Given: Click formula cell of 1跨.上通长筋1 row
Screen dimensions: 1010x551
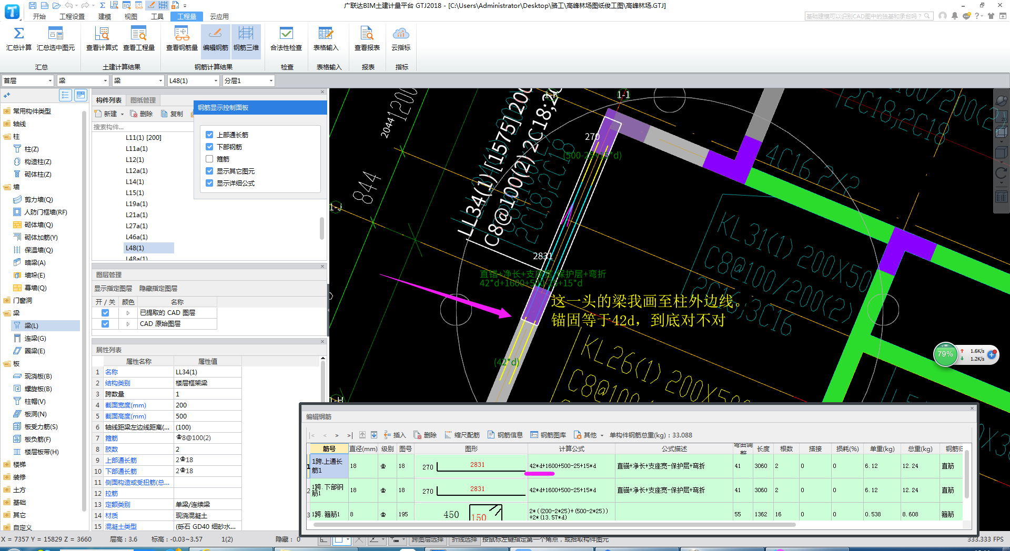Looking at the screenshot, I should tap(571, 466).
